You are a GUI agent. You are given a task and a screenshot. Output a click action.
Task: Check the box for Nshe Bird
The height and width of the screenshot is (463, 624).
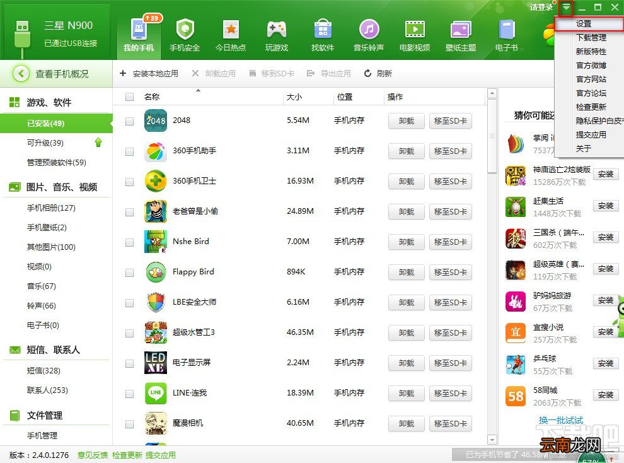tap(129, 242)
